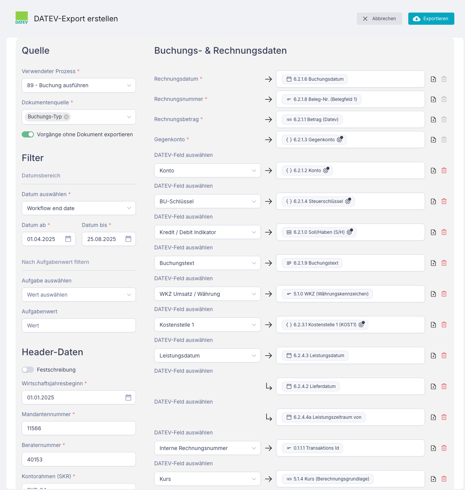Delete the Konto field mapping
This screenshot has width=465, height=490.
coord(444,171)
